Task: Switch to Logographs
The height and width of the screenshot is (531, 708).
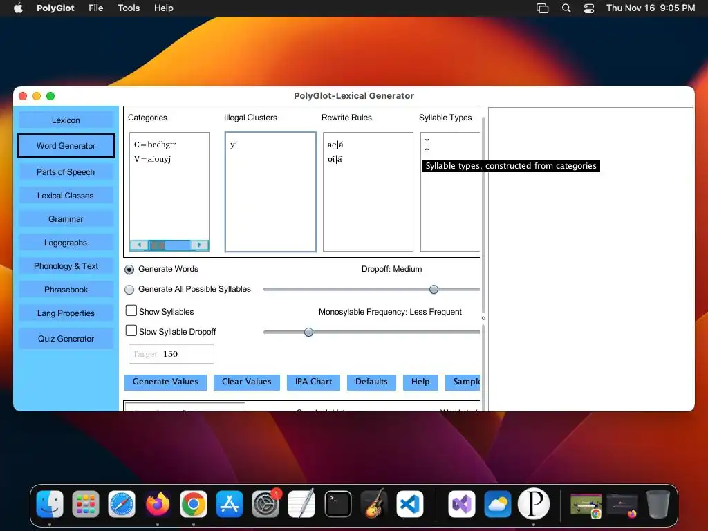Action: (x=66, y=243)
